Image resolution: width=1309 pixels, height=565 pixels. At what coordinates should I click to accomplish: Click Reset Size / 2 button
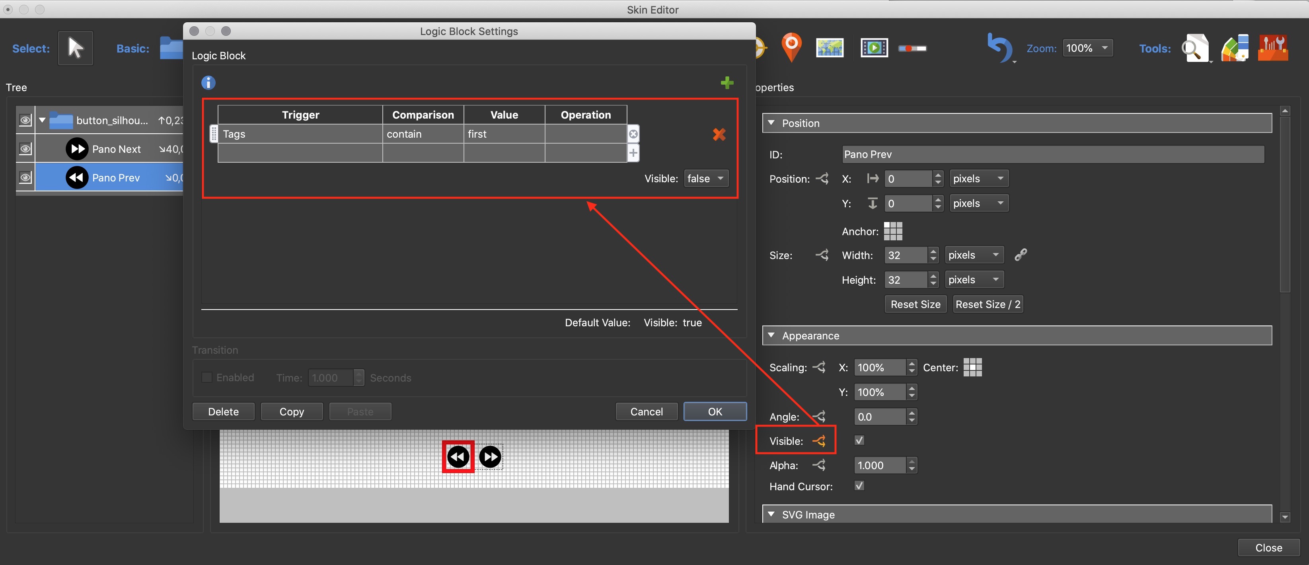[988, 304]
